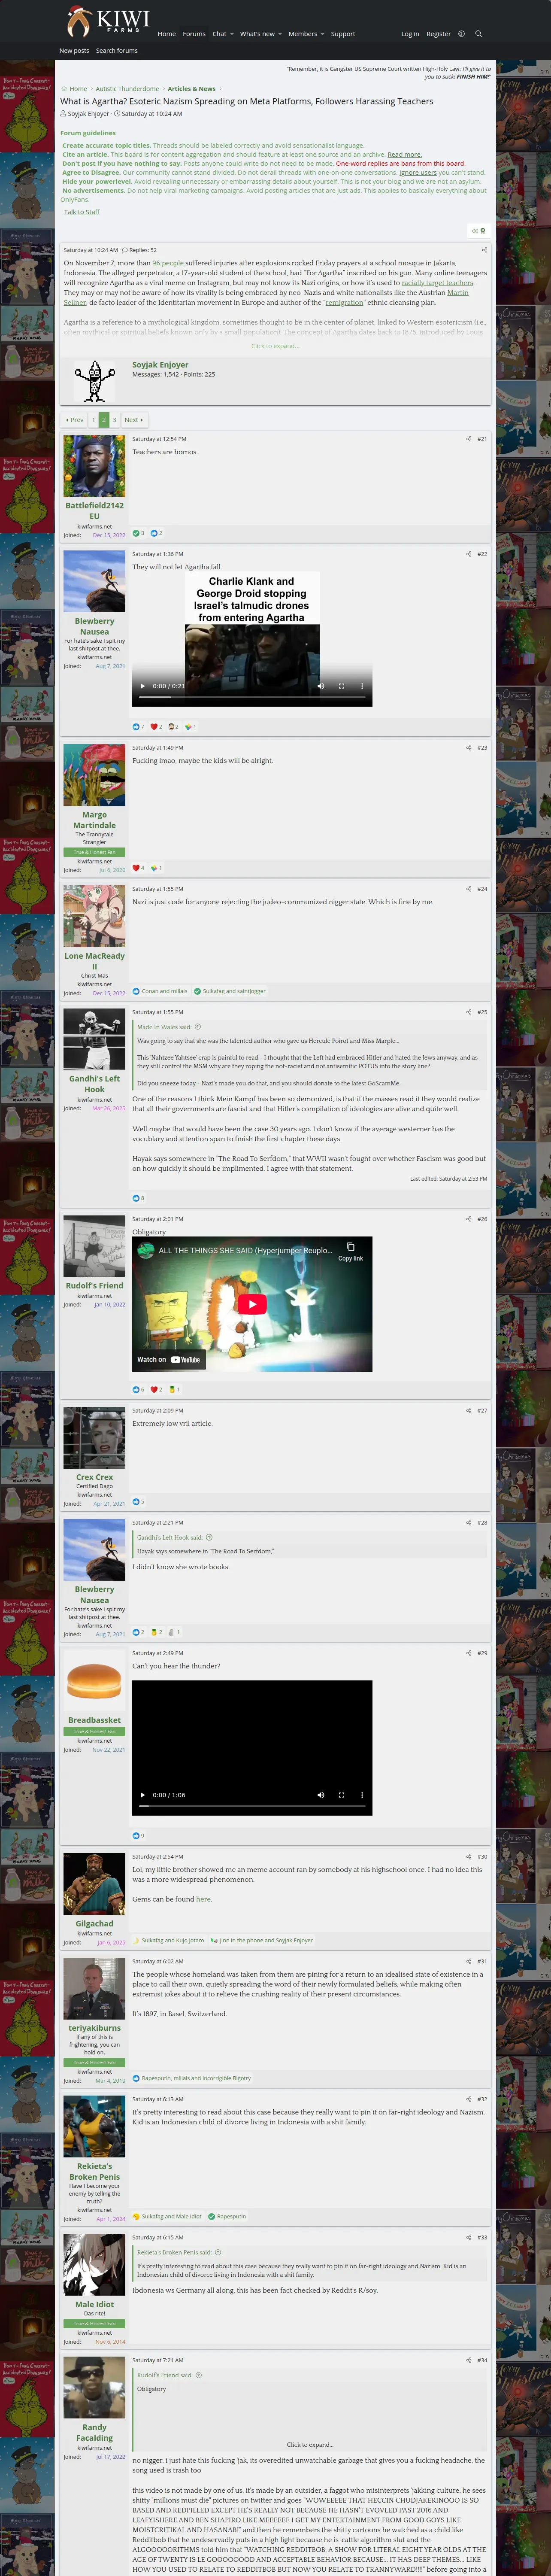
Task: Mute the 0:21 video in post #22
Action: click(x=321, y=686)
